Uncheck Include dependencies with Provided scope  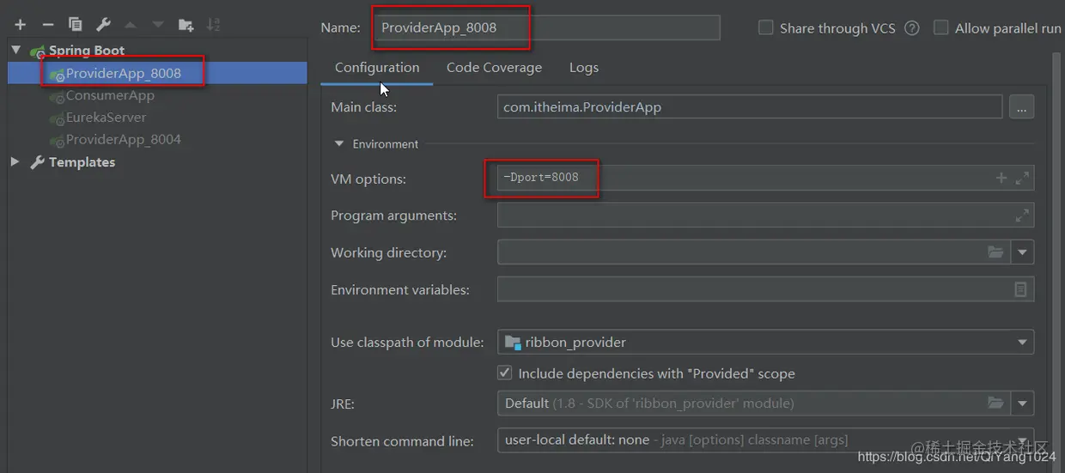pos(505,373)
